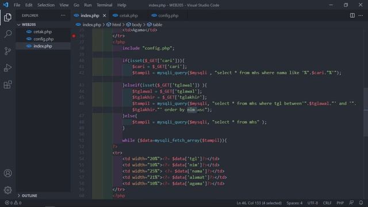The image size is (368, 207).
Task: Toggle the breakpoint red dot in gutter
Action: pos(74,36)
